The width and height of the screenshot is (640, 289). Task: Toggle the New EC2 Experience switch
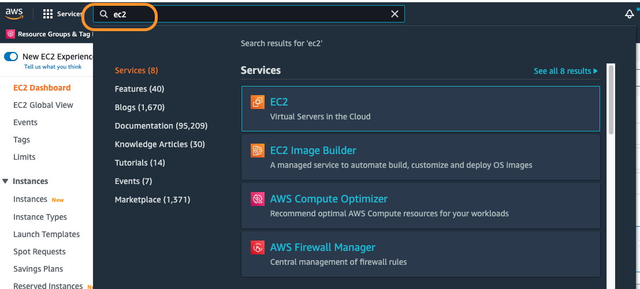coord(11,57)
